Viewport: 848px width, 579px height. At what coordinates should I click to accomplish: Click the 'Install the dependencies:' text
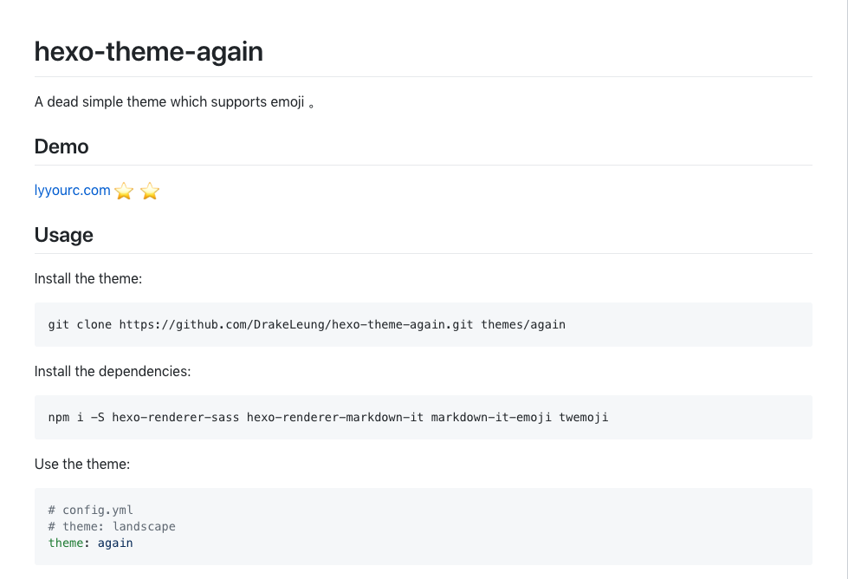tap(112, 371)
